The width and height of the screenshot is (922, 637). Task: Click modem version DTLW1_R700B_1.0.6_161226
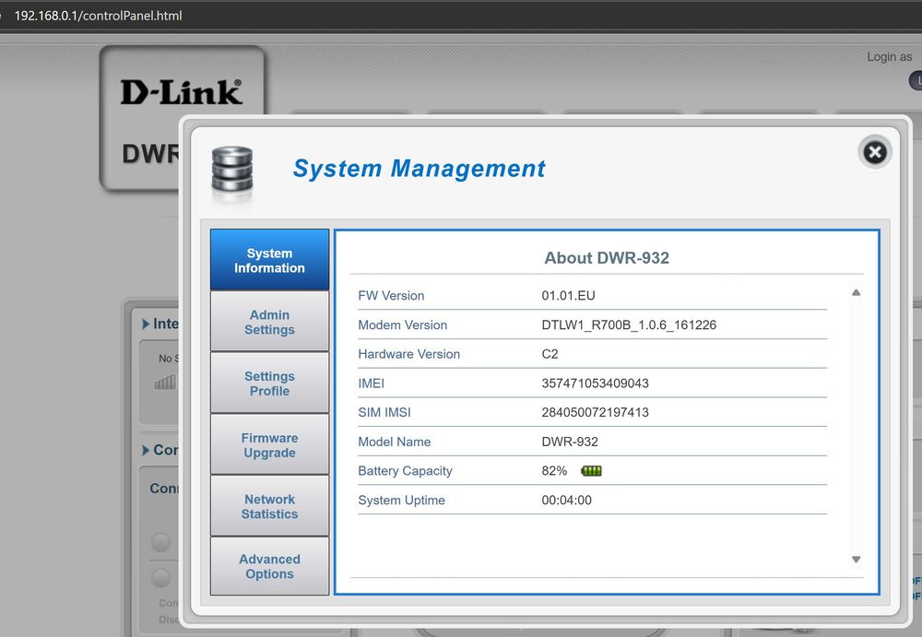pyautogui.click(x=629, y=325)
